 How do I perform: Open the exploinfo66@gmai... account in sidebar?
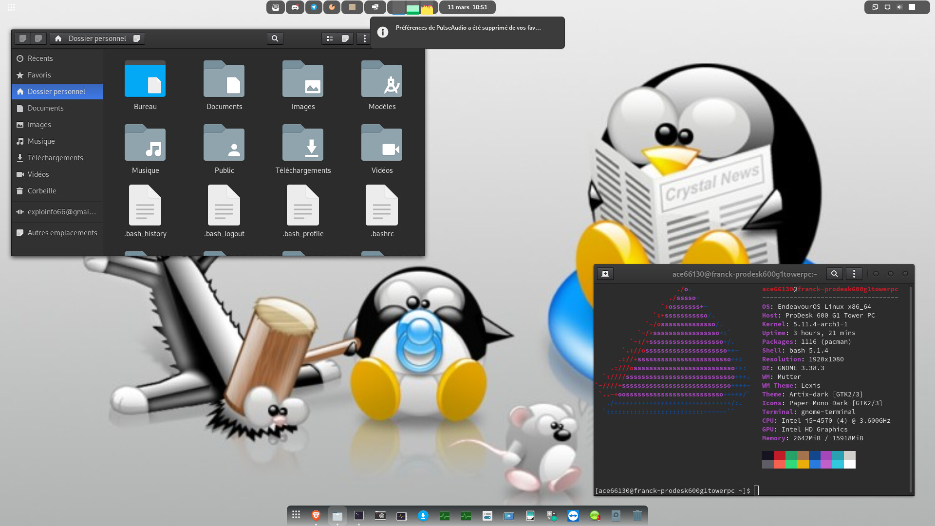pos(57,212)
